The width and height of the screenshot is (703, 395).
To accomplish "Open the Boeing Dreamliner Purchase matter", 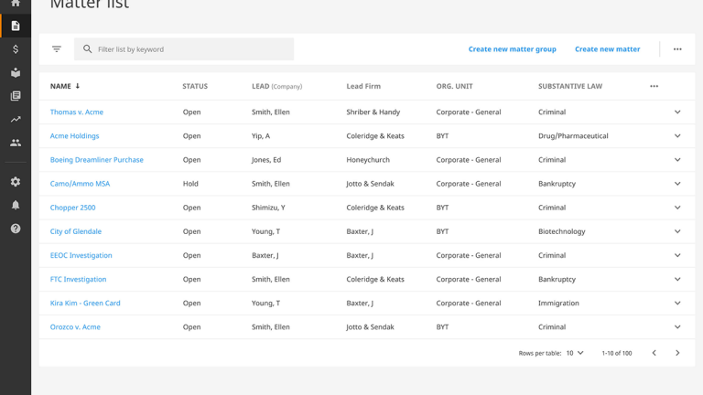I will tap(97, 160).
